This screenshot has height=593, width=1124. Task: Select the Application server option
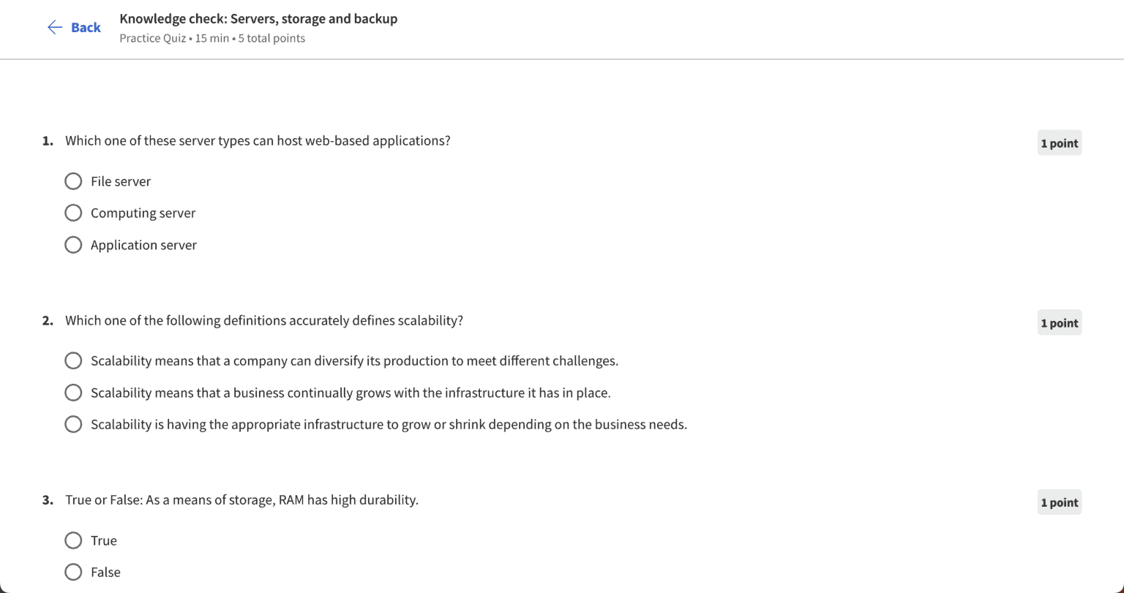[73, 244]
